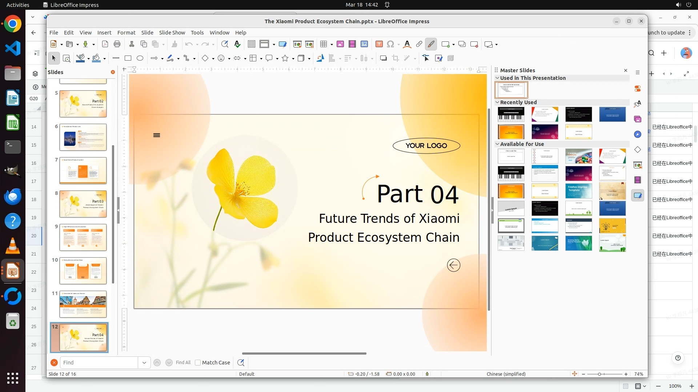Click the Find All button

(x=183, y=363)
